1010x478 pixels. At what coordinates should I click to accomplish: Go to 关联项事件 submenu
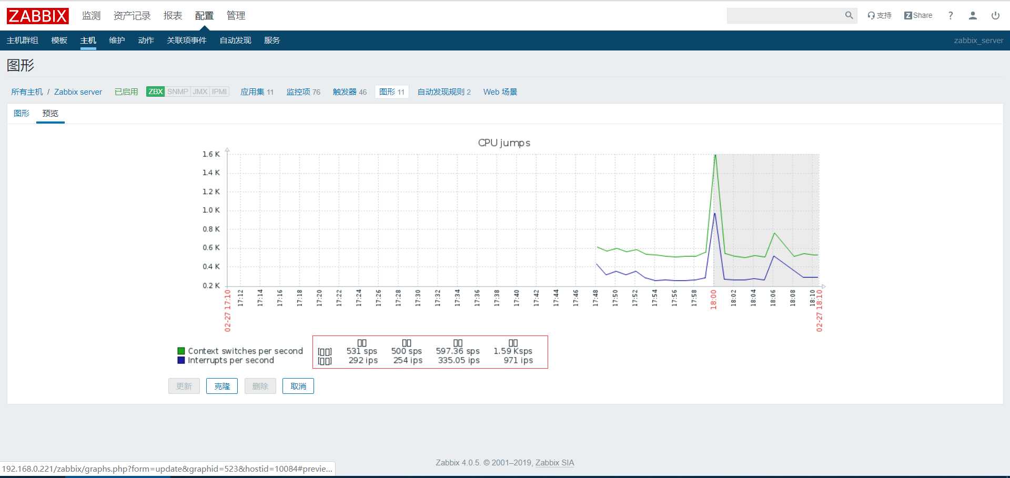click(x=186, y=40)
